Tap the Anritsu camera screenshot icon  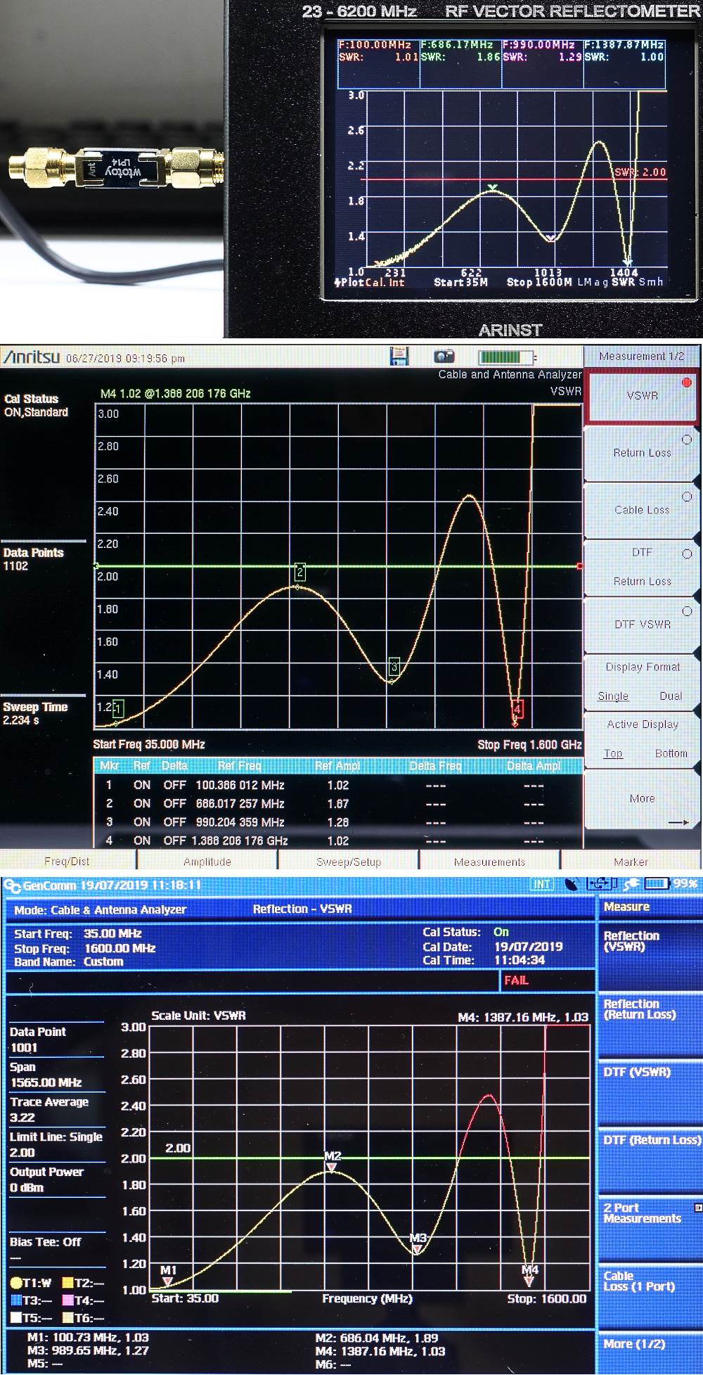tap(444, 357)
